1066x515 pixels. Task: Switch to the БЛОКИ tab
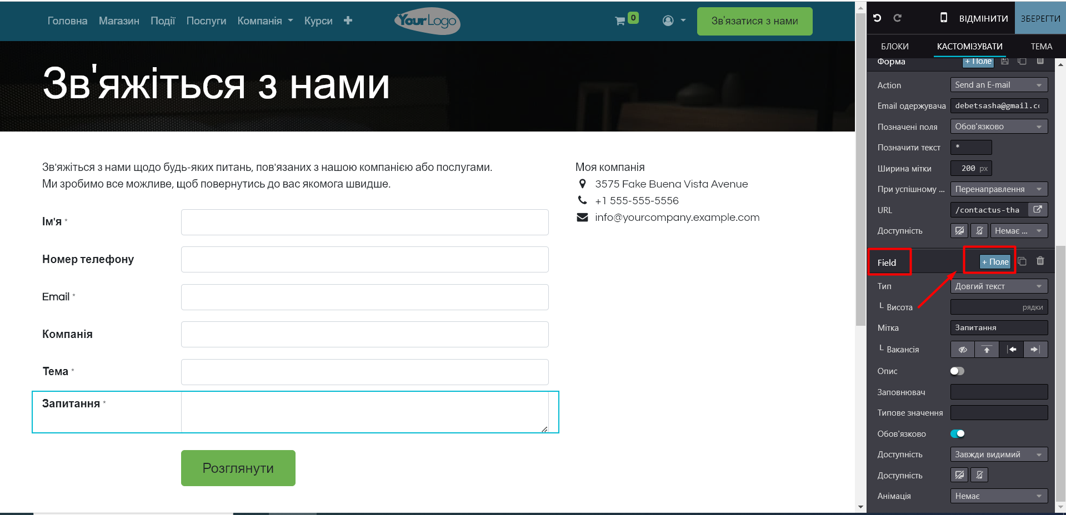coord(894,47)
